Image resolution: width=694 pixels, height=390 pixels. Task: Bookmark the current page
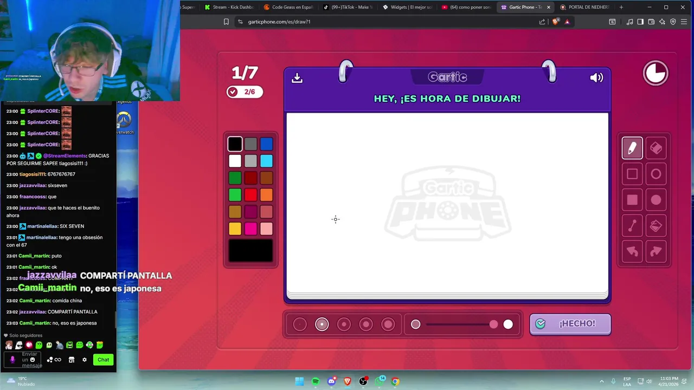click(226, 22)
